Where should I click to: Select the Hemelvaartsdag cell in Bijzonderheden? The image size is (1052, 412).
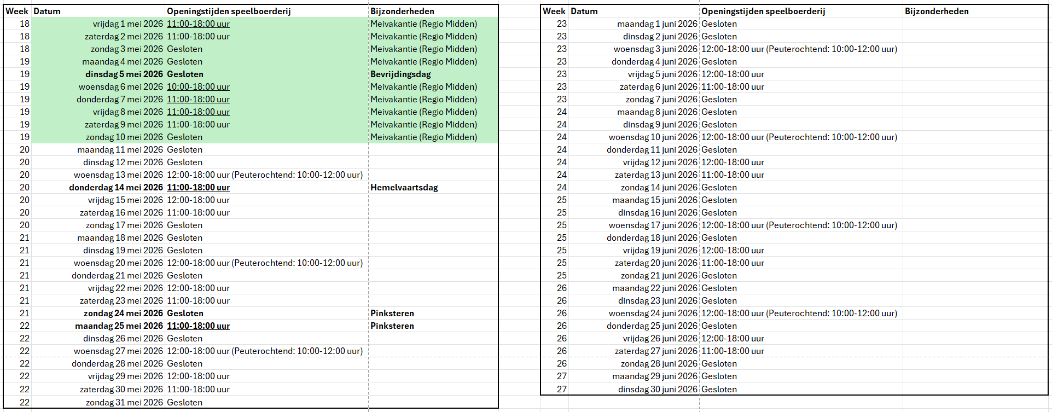404,188
